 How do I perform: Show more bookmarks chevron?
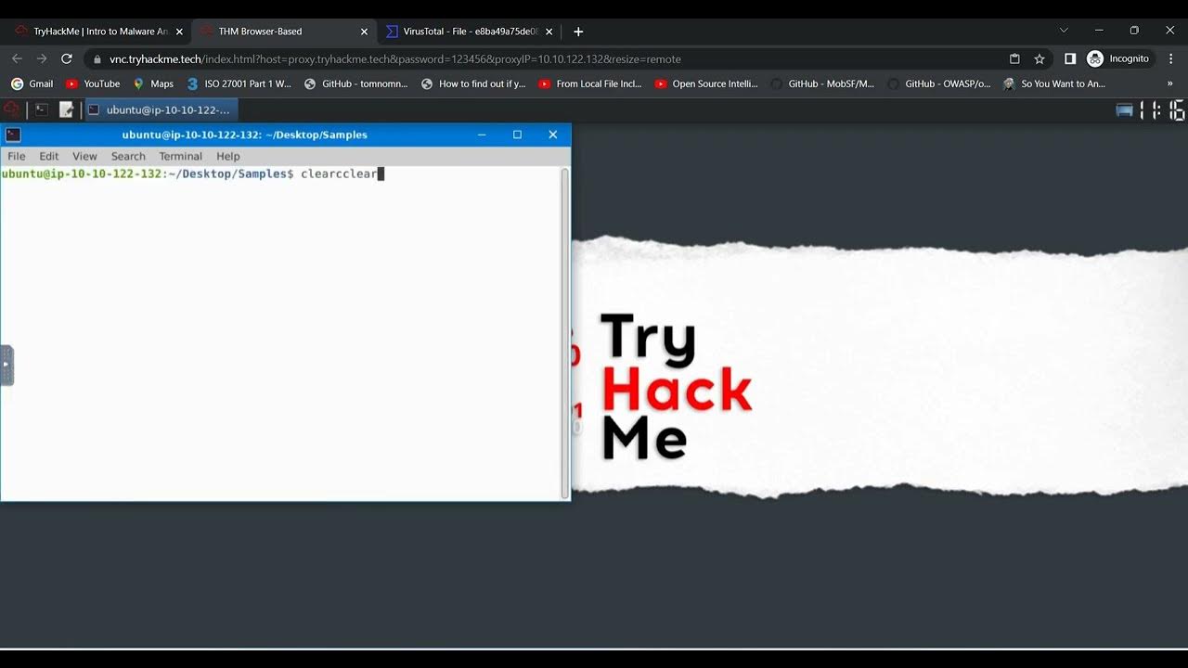tap(1169, 83)
